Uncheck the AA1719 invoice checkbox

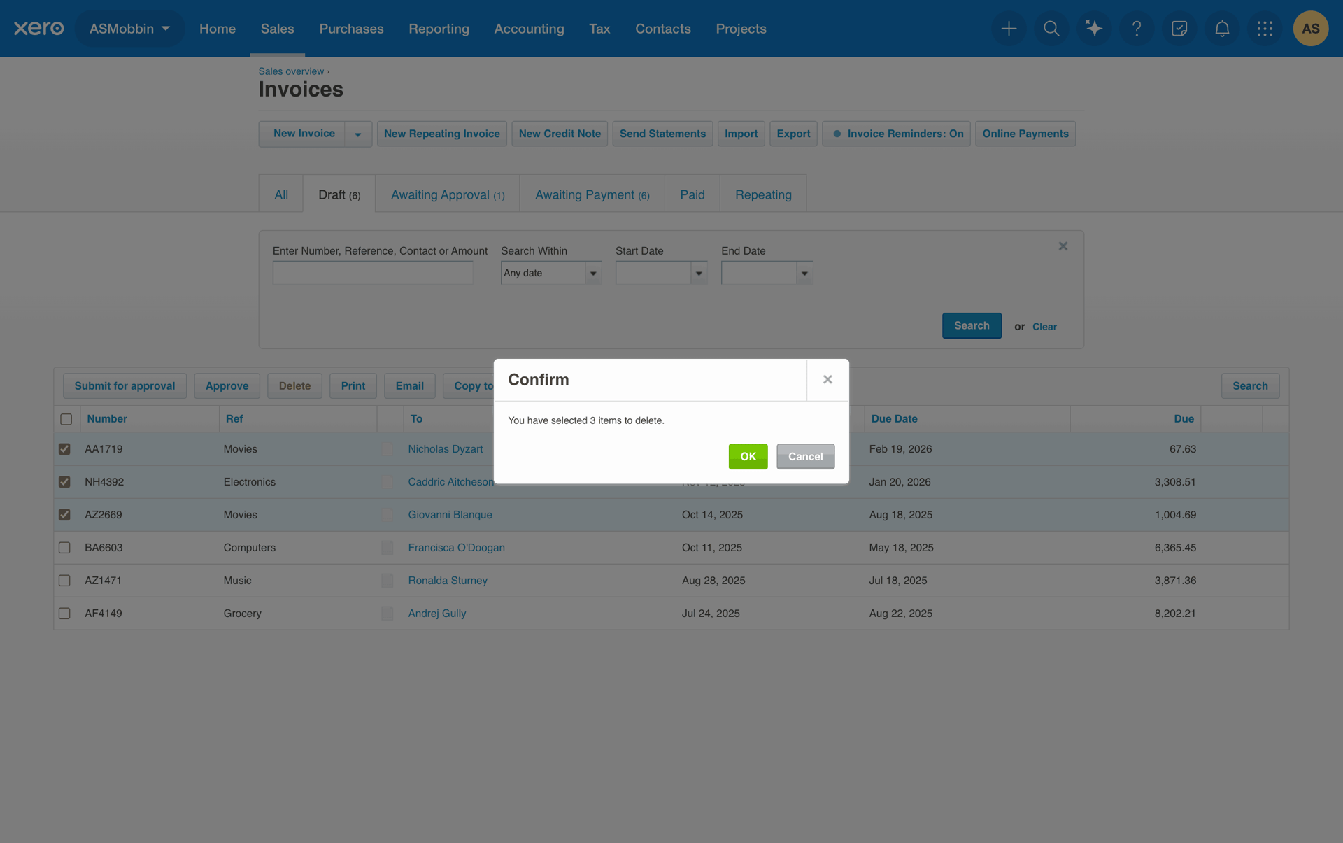pos(64,449)
